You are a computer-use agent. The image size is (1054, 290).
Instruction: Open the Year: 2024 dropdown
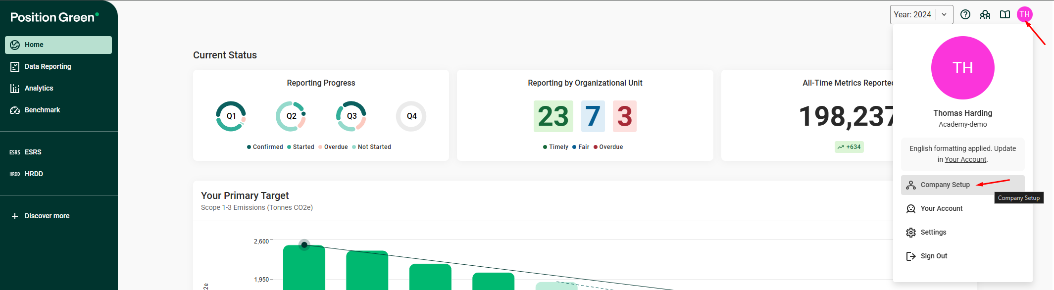(921, 14)
